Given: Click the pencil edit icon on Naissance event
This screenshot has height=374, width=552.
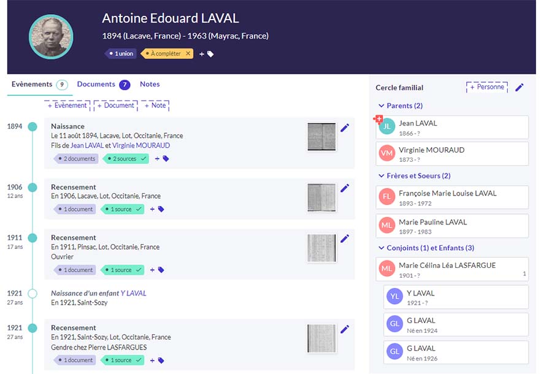Looking at the screenshot, I should [345, 128].
